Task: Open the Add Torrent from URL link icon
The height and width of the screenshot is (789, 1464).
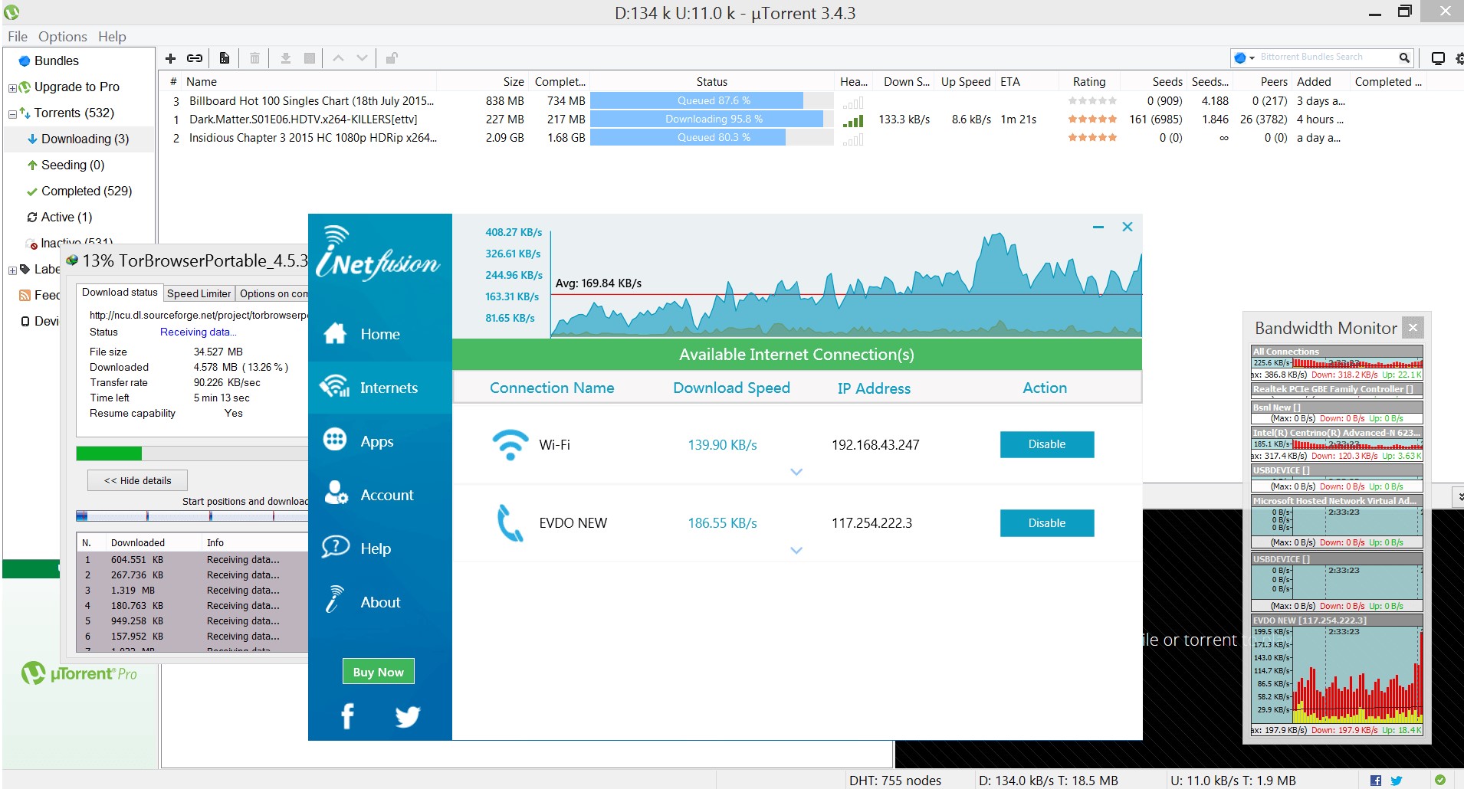Action: [195, 57]
